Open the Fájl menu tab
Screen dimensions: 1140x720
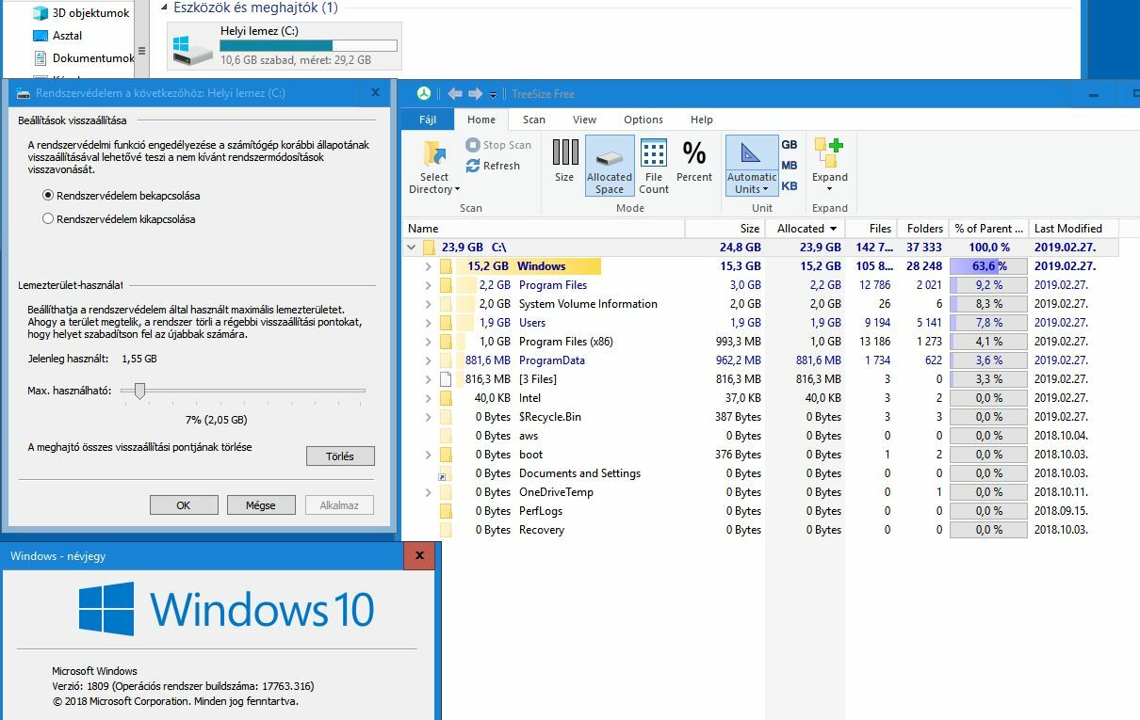tap(428, 120)
